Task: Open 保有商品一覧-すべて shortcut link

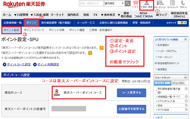Action: pos(169,97)
